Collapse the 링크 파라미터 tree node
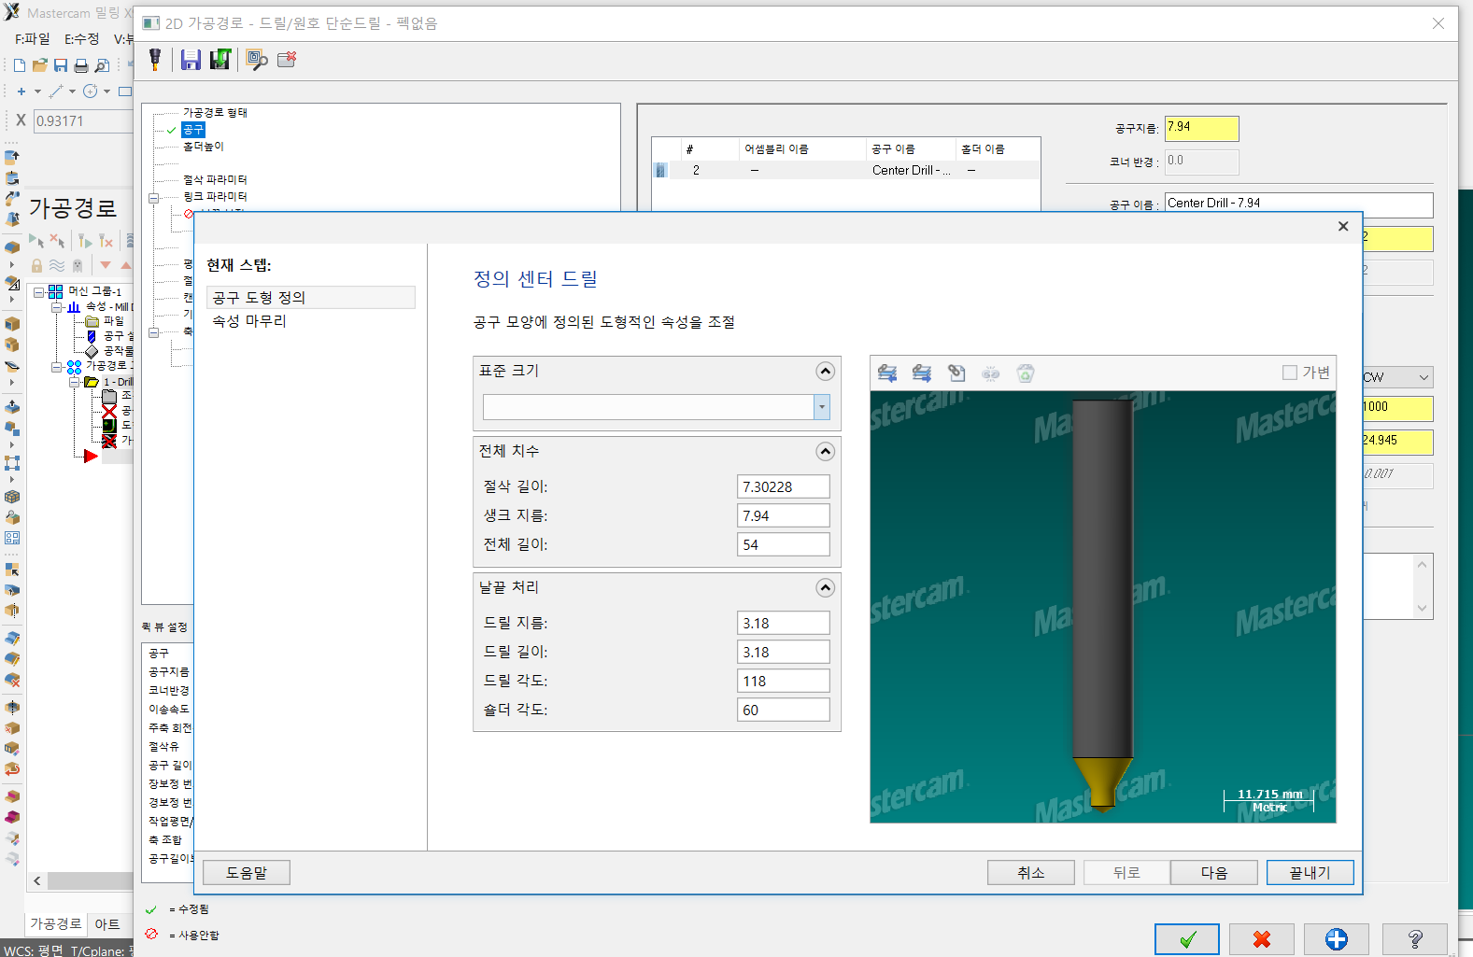This screenshot has width=1473, height=957. click(x=154, y=198)
